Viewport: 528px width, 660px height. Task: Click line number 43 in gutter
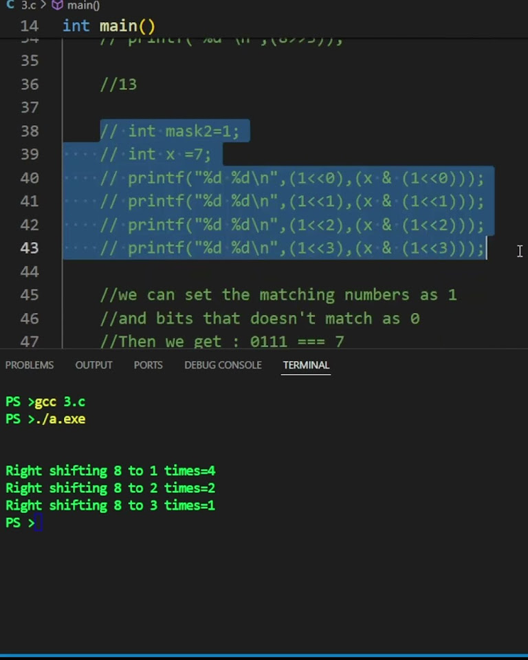click(x=30, y=248)
